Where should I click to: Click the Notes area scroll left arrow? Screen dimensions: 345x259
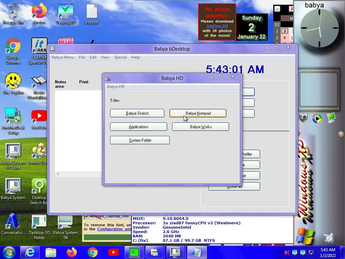[58, 174]
